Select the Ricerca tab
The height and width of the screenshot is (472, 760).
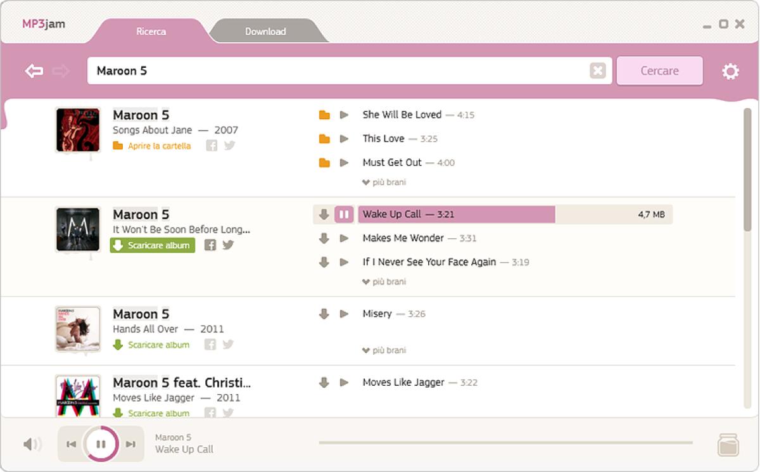click(x=150, y=31)
